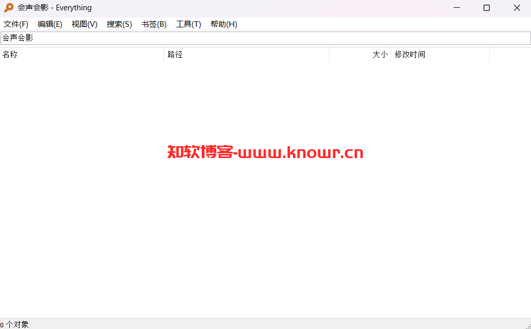
Task: Sort results by the 大小 column
Action: tap(360, 55)
